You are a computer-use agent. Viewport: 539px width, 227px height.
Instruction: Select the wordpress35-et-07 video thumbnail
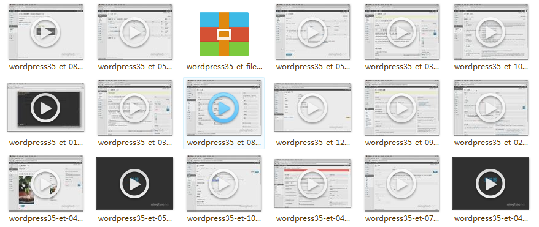(401, 184)
